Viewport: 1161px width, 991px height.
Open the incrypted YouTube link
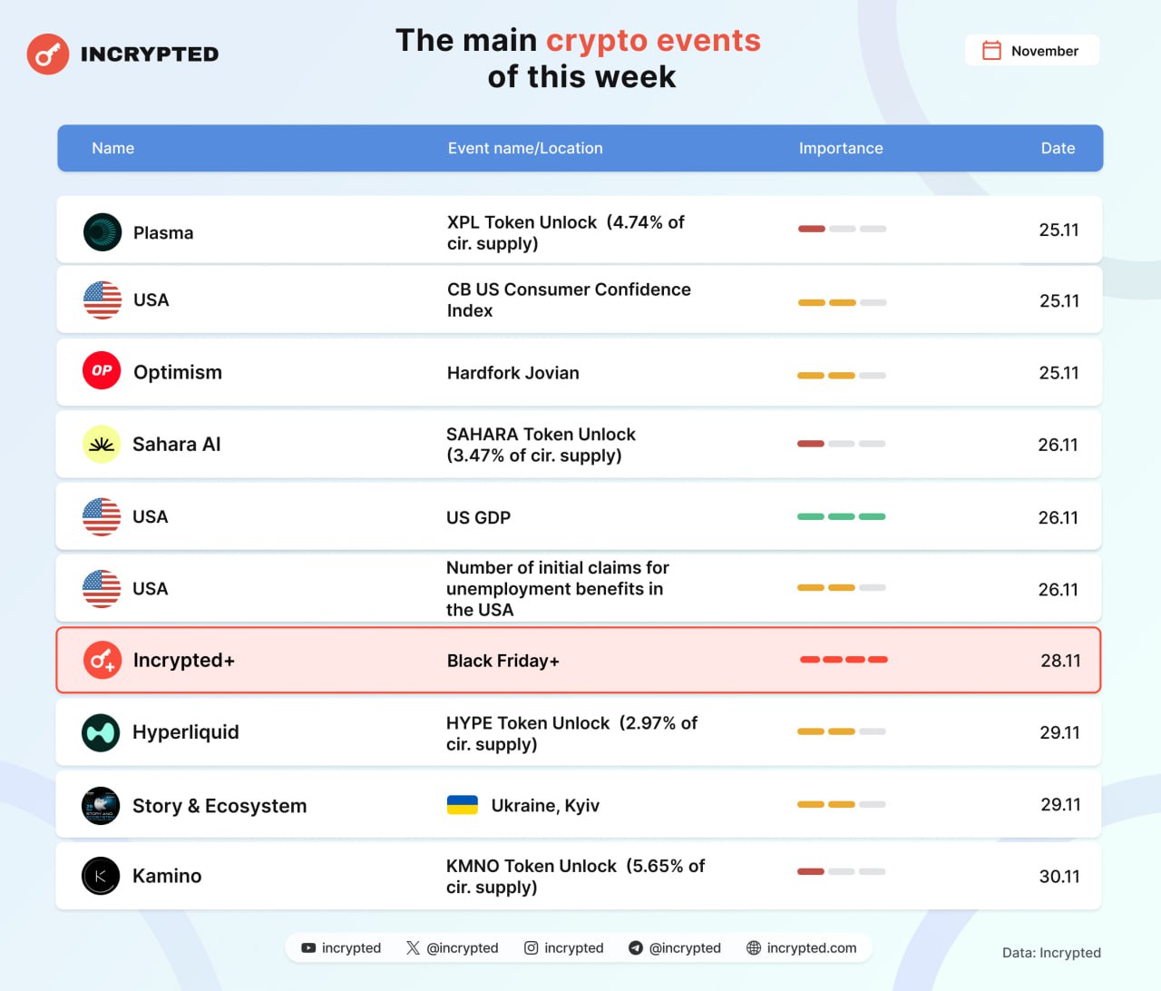341,947
